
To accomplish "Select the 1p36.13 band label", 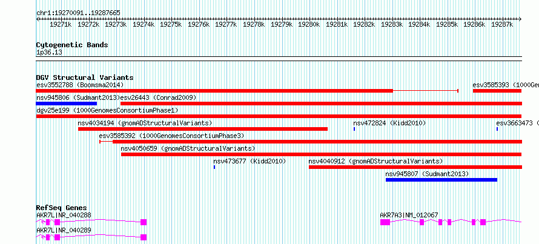I will [49, 53].
